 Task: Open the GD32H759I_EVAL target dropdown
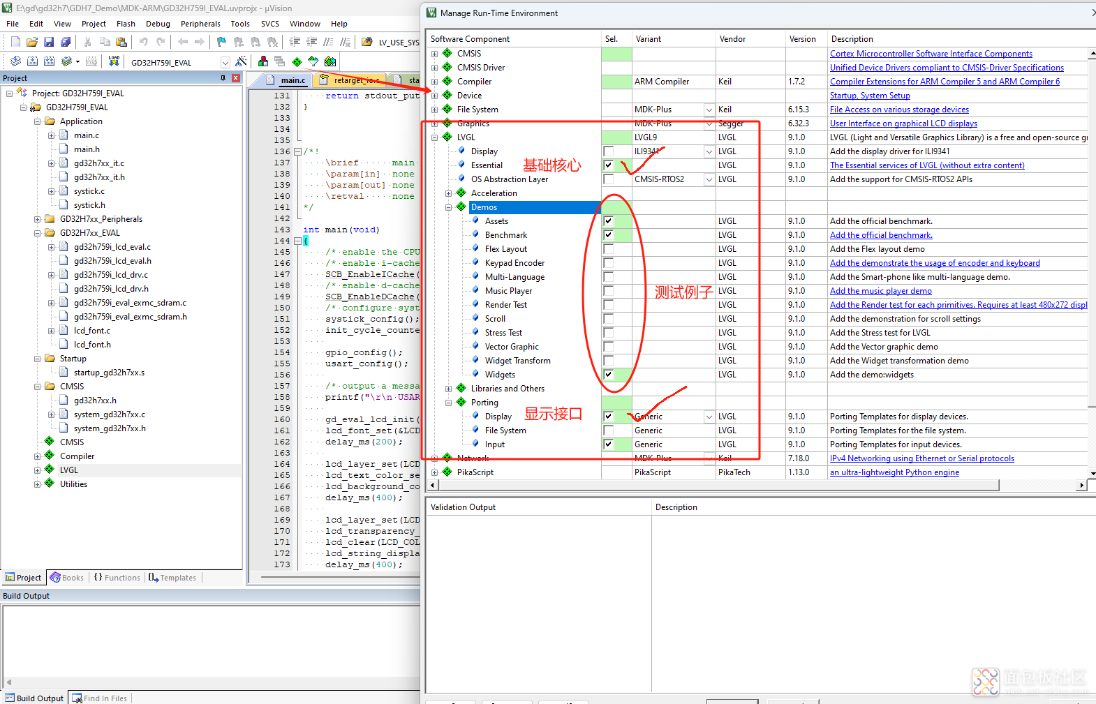coord(225,62)
